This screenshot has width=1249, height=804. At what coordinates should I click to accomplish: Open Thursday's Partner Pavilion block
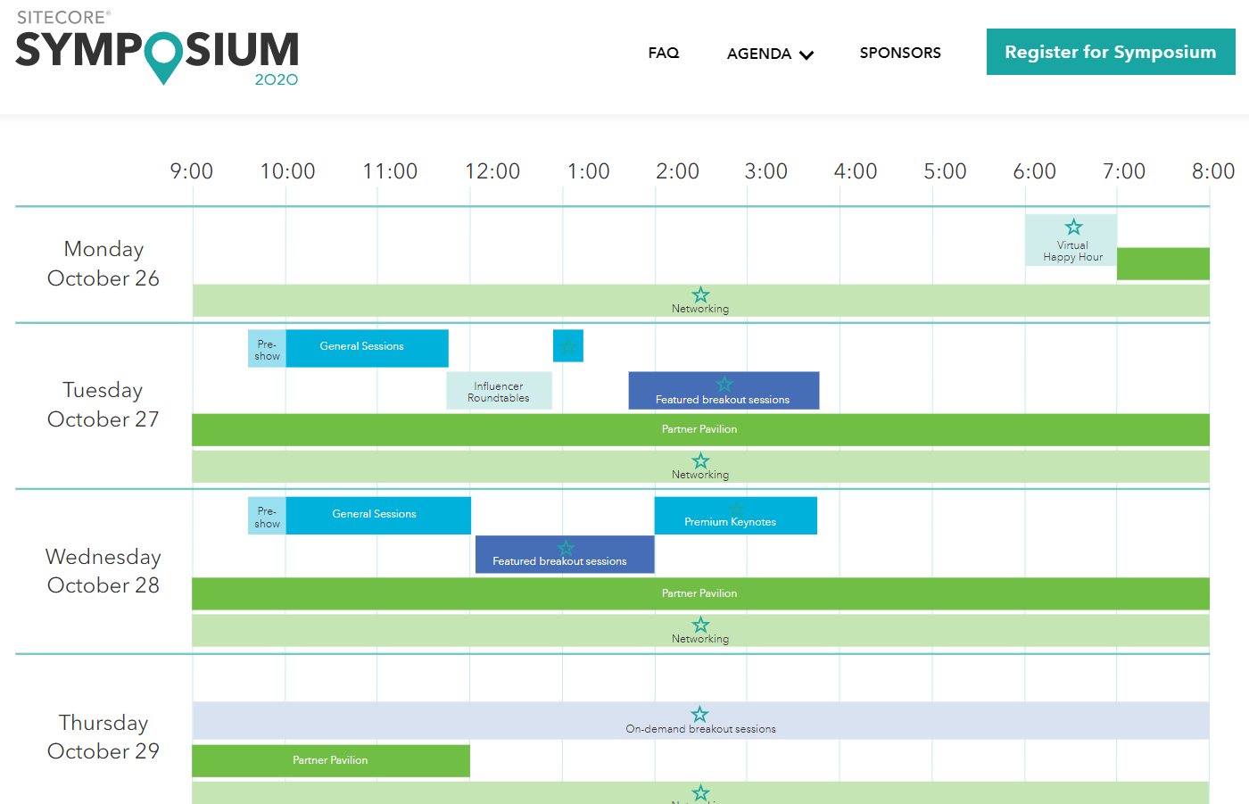click(x=330, y=760)
